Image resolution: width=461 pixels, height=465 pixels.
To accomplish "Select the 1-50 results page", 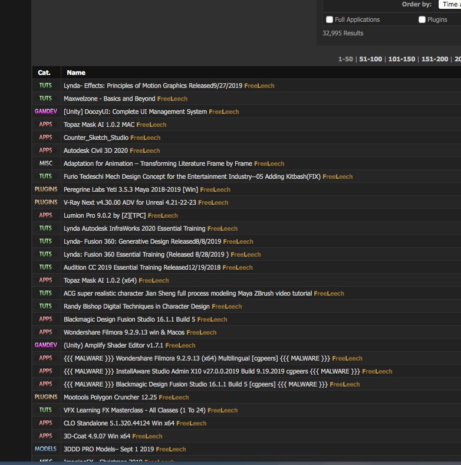I will tap(345, 59).
